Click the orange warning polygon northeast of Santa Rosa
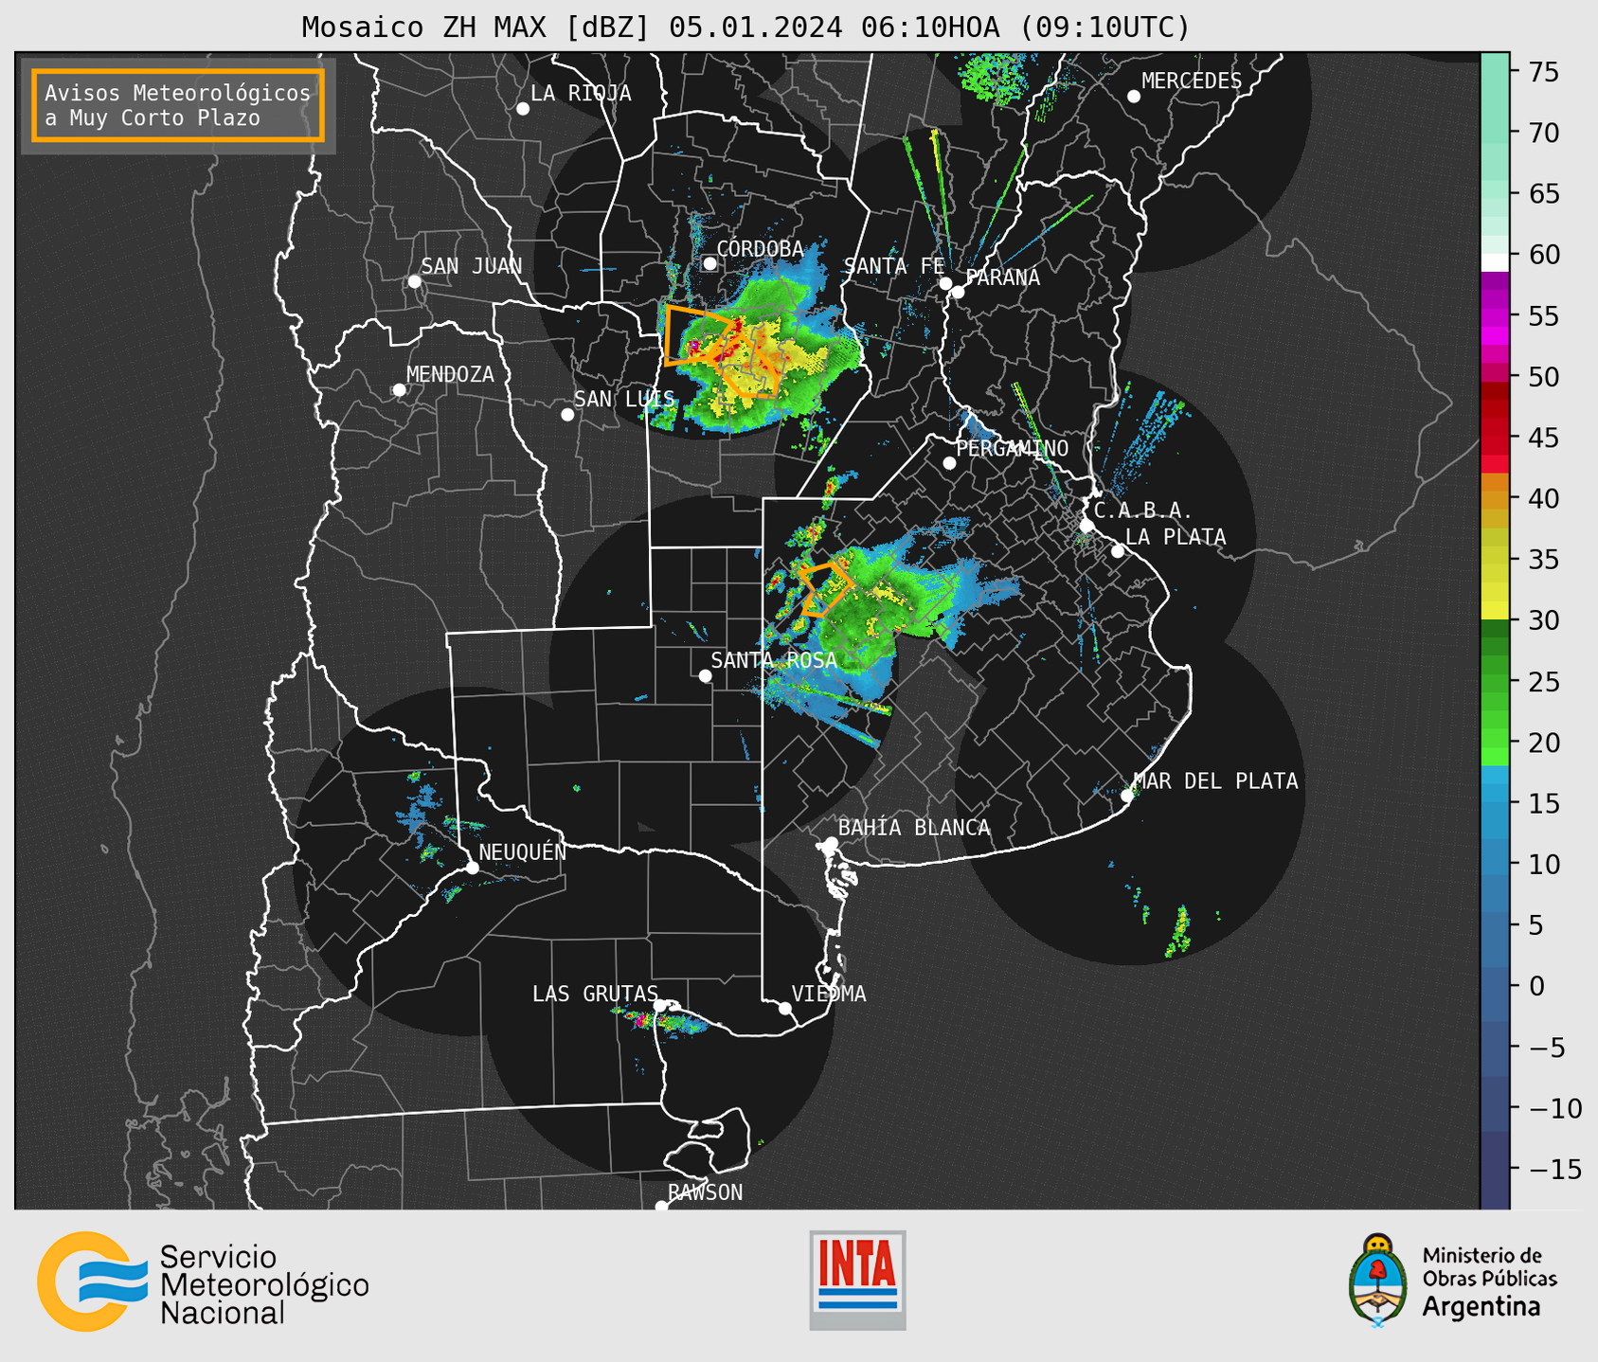Viewport: 1598px width, 1362px height. point(825,590)
